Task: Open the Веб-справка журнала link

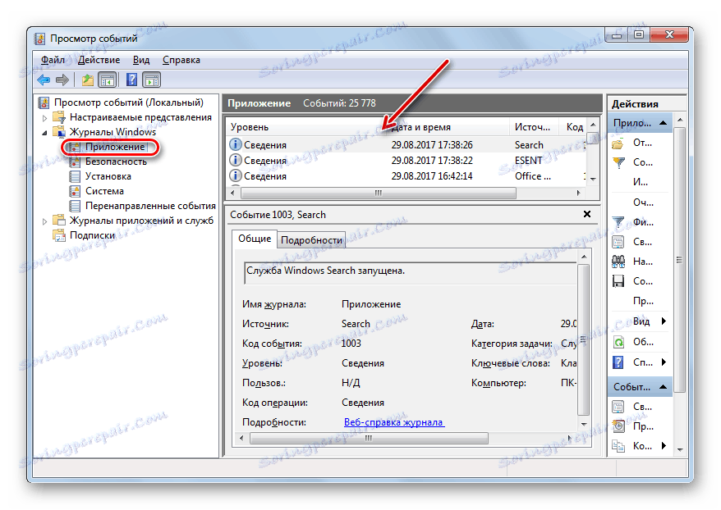Action: coord(394,422)
